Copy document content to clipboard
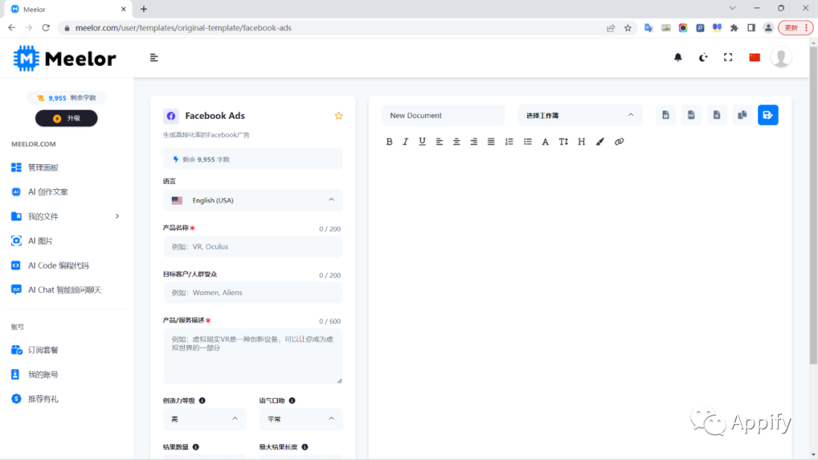This screenshot has width=818, height=460. [742, 115]
